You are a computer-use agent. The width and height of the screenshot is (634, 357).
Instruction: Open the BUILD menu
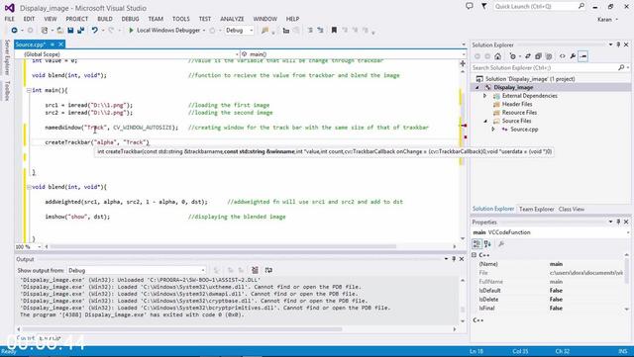click(105, 19)
